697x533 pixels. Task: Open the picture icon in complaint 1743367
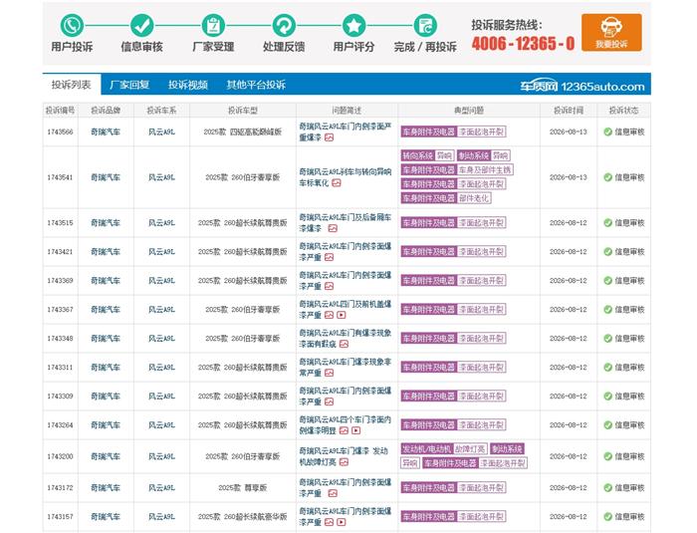coord(329,315)
